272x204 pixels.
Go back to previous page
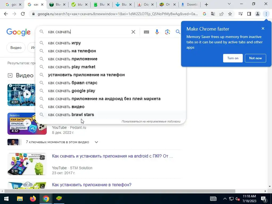pyautogui.click(x=6, y=14)
